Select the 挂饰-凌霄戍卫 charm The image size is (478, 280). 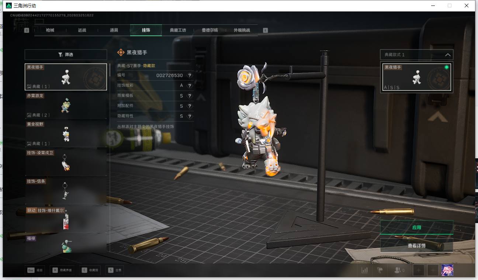pos(66,162)
